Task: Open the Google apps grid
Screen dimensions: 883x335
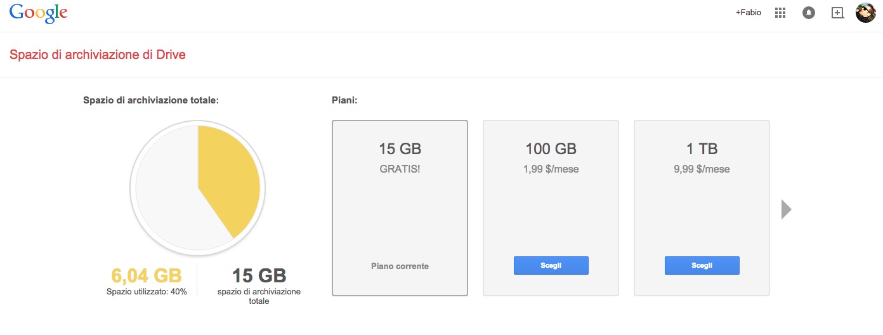Action: (x=781, y=13)
